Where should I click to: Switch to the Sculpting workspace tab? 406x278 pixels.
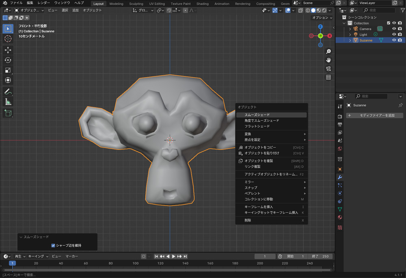[x=136, y=4]
